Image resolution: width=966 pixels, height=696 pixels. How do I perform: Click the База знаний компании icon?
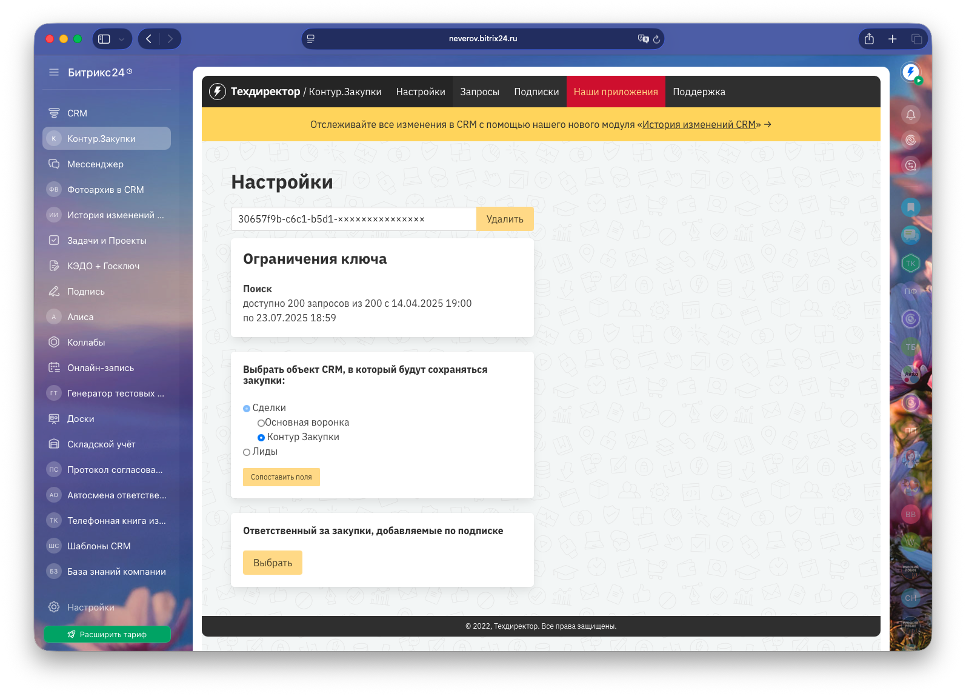(x=54, y=572)
